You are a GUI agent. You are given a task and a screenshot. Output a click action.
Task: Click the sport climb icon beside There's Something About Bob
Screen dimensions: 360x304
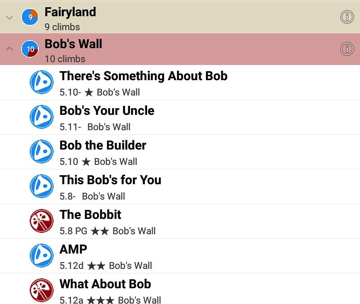(x=41, y=82)
